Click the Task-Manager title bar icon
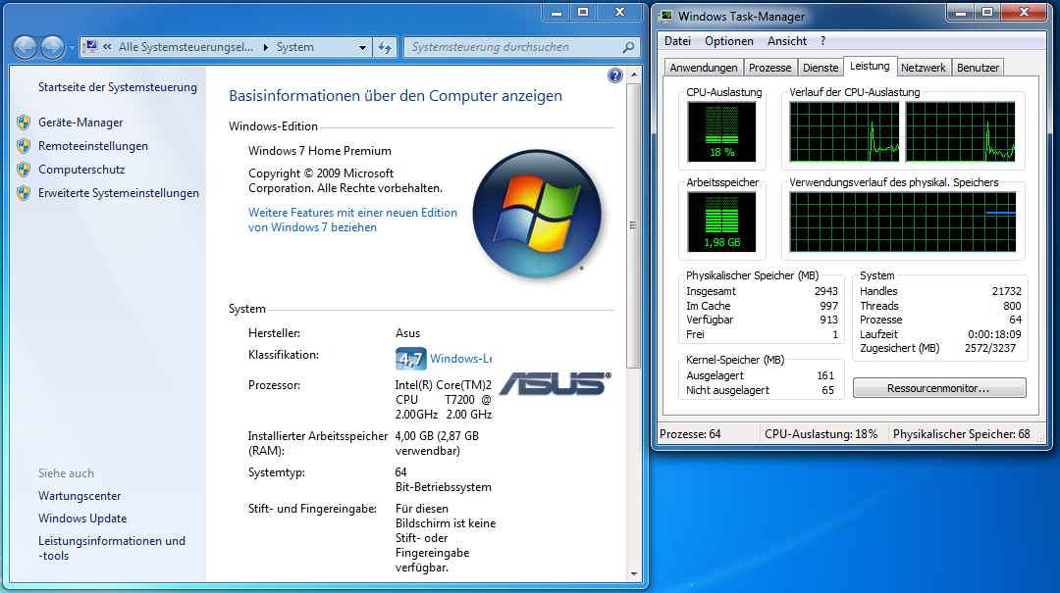Viewport: 1060px width, 593px height. click(x=665, y=17)
